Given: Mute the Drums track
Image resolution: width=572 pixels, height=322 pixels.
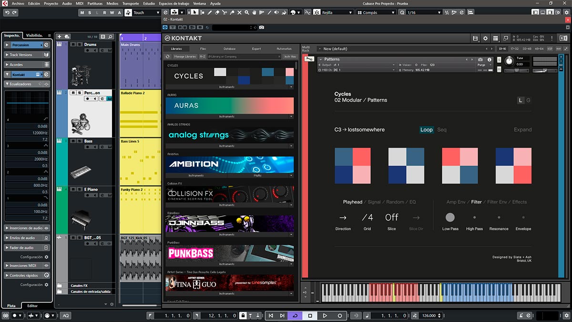Looking at the screenshot, I should pyautogui.click(x=73, y=44).
